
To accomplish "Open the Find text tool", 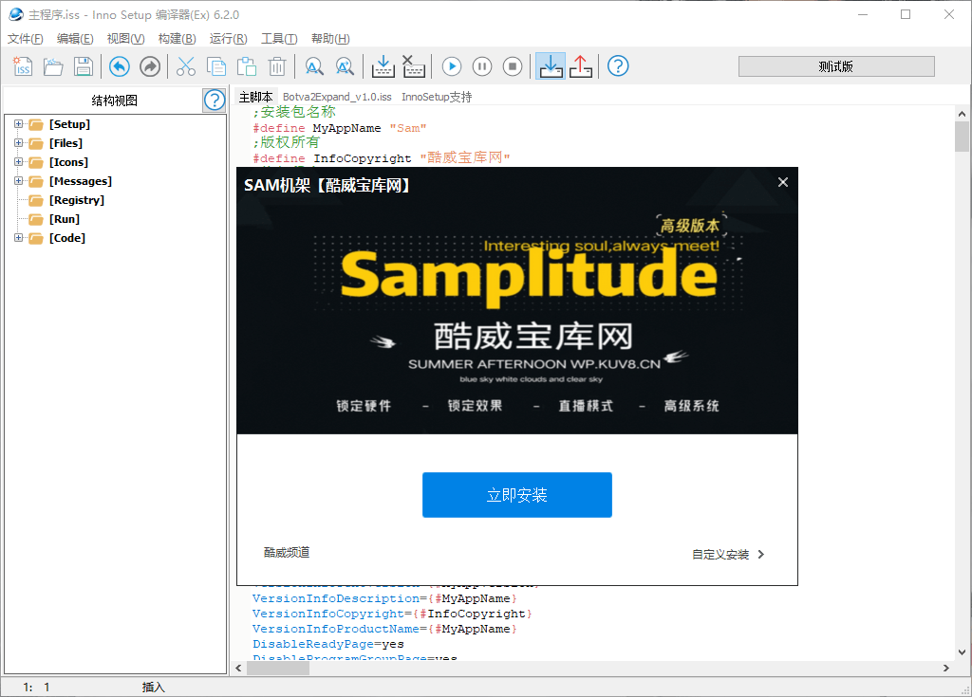I will point(313,66).
